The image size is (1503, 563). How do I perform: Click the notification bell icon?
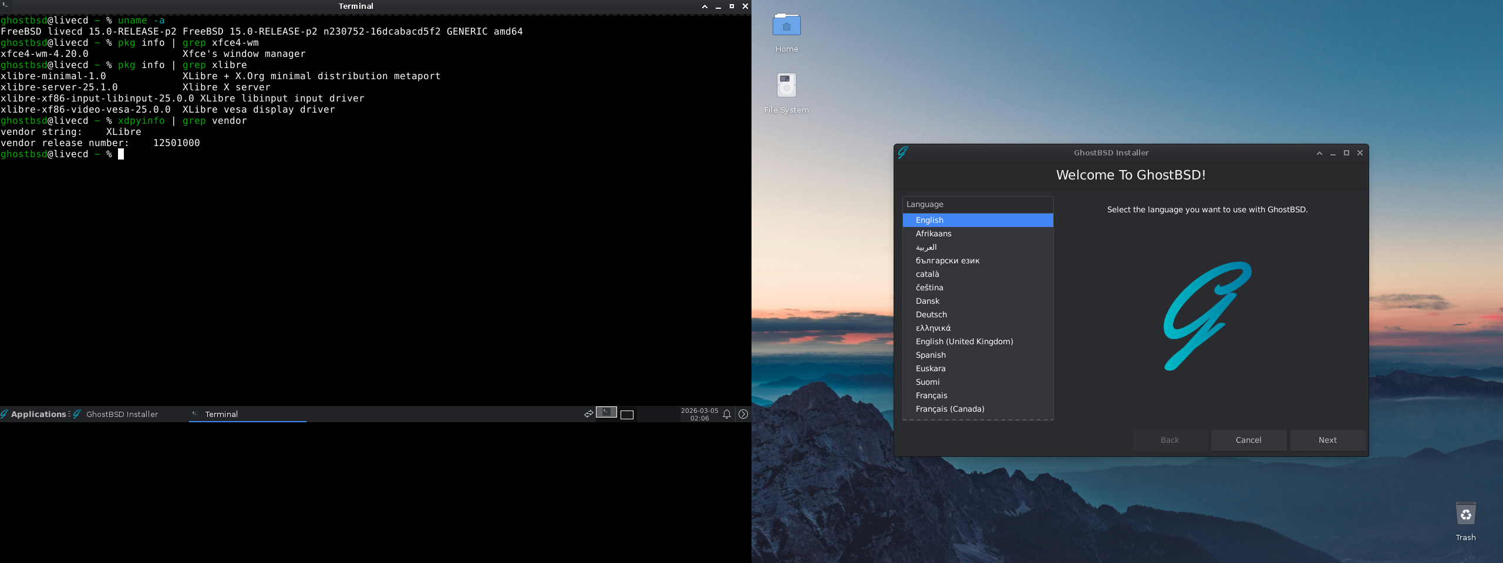click(727, 414)
